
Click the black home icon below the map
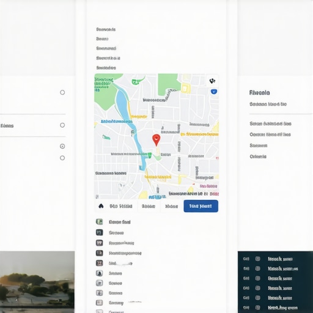tap(101, 206)
